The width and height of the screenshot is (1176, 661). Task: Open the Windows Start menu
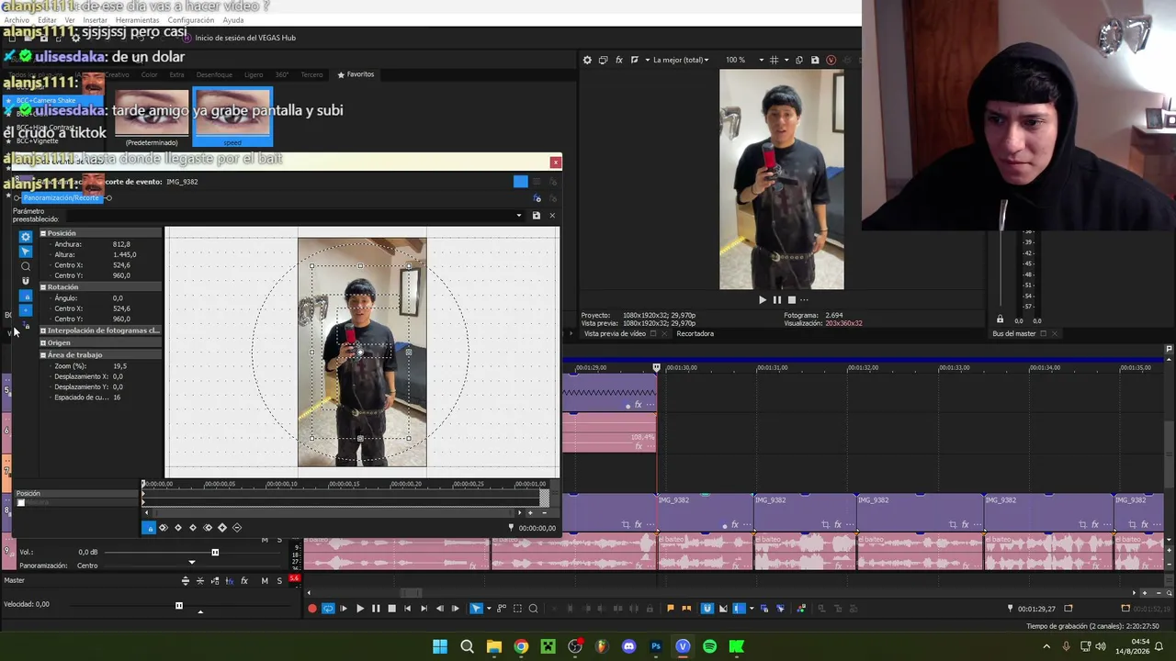click(440, 646)
